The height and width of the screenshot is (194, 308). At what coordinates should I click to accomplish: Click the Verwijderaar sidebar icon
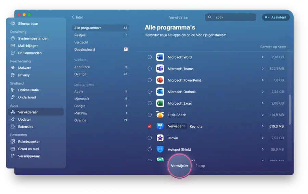tap(13, 112)
